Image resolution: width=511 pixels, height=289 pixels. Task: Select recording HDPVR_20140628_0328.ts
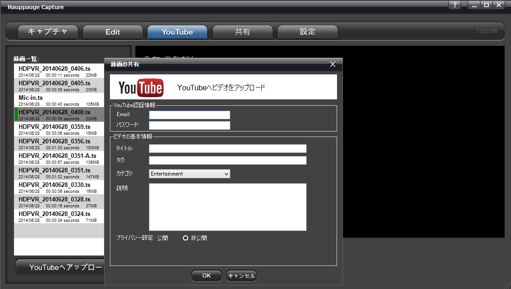pos(59,202)
